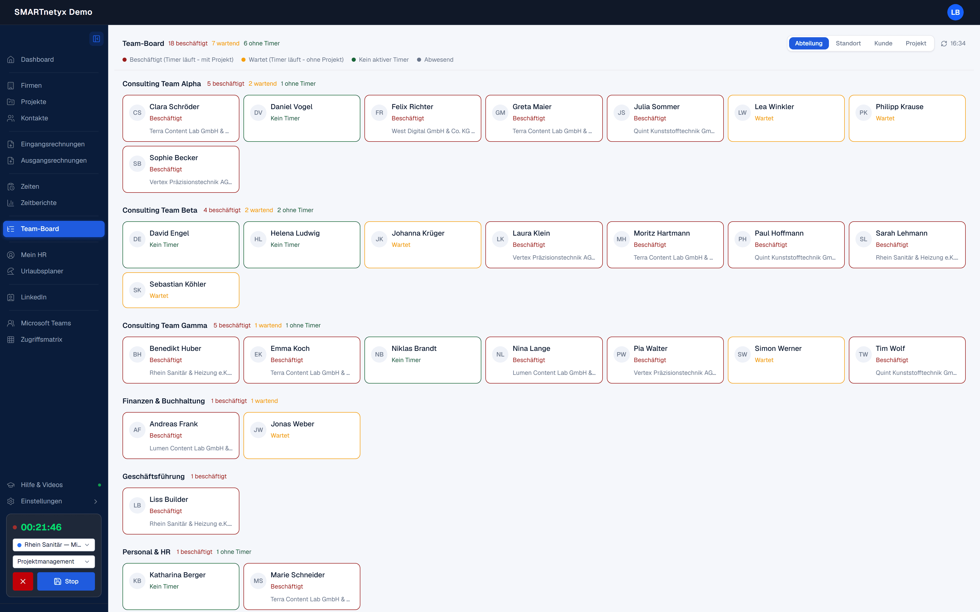Open the LB user avatar menu

(955, 12)
